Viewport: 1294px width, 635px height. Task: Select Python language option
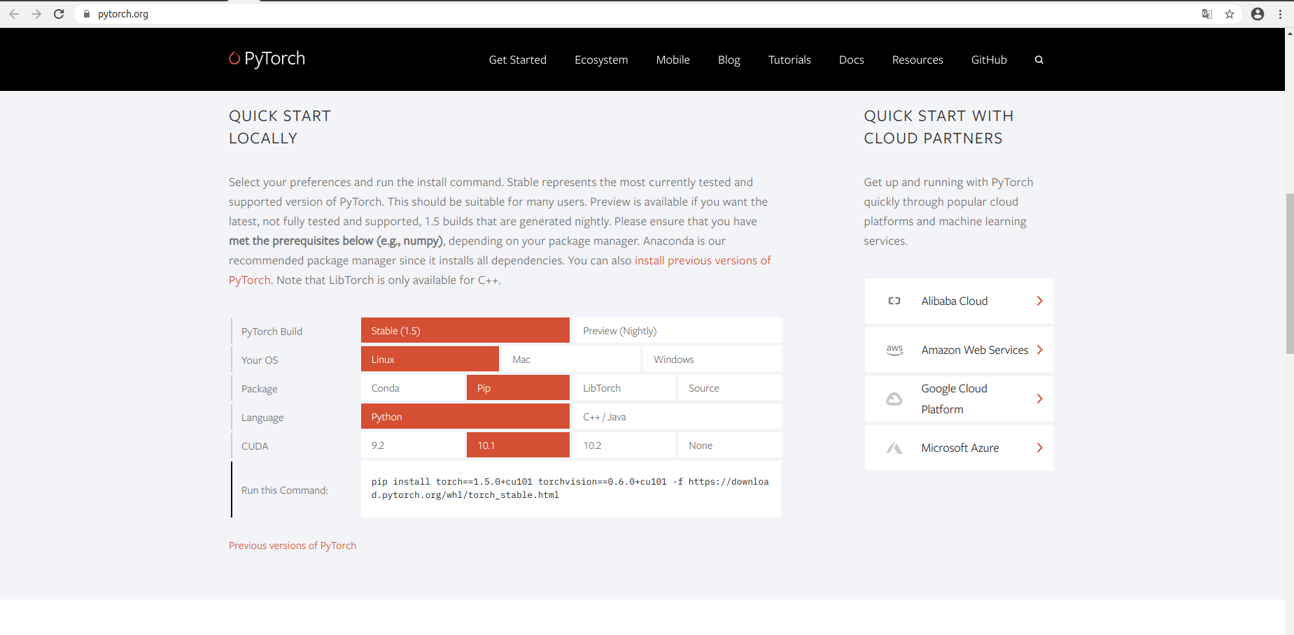pyautogui.click(x=465, y=416)
